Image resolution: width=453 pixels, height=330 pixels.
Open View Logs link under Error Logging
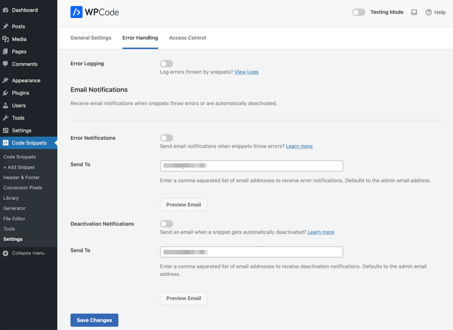pyautogui.click(x=246, y=72)
